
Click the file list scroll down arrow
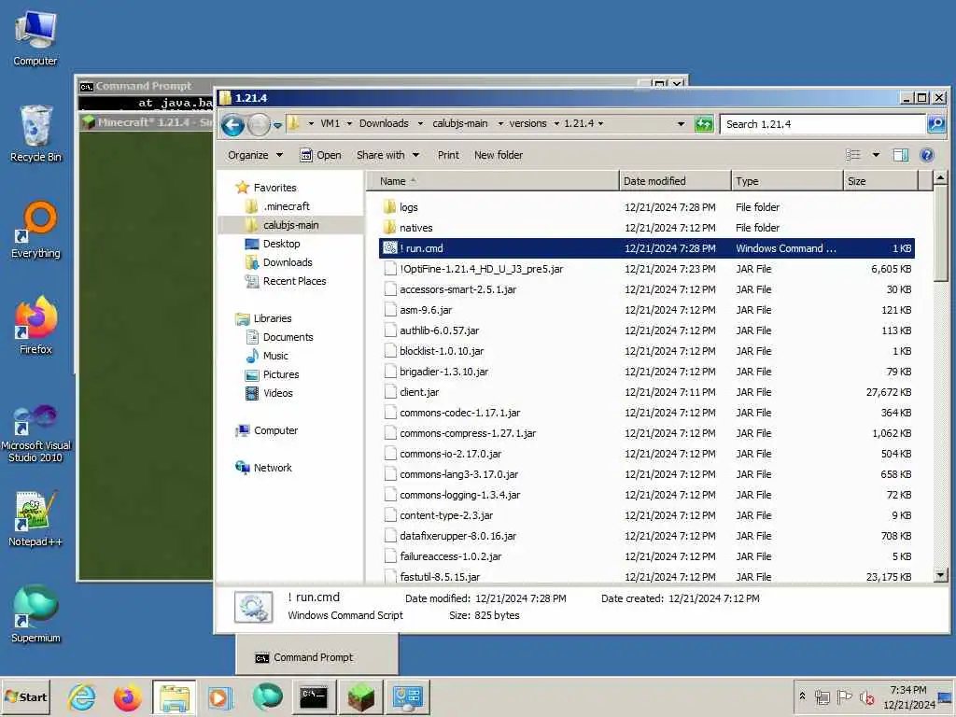coord(941,575)
